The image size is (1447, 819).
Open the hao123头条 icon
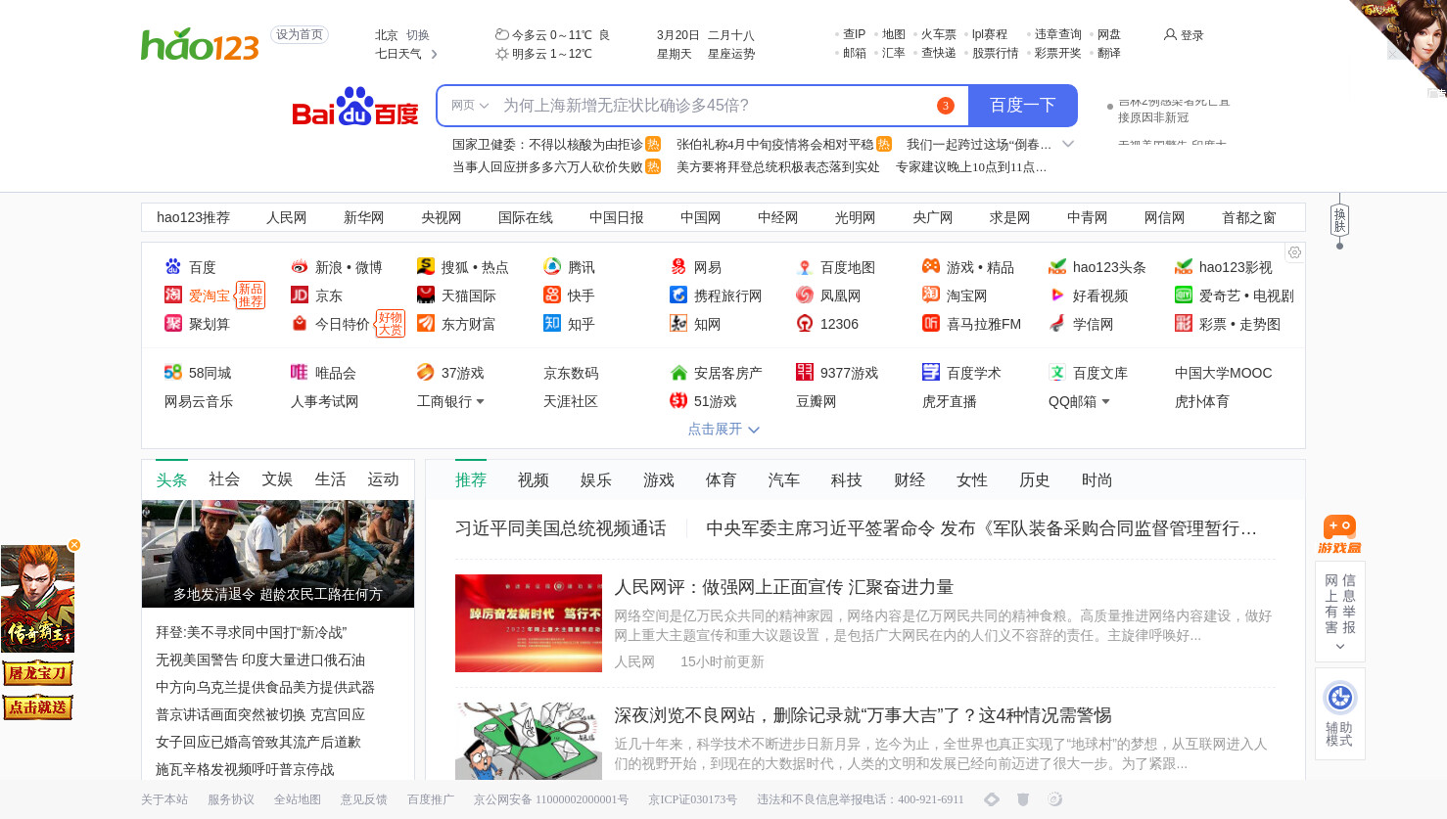(x=1057, y=266)
